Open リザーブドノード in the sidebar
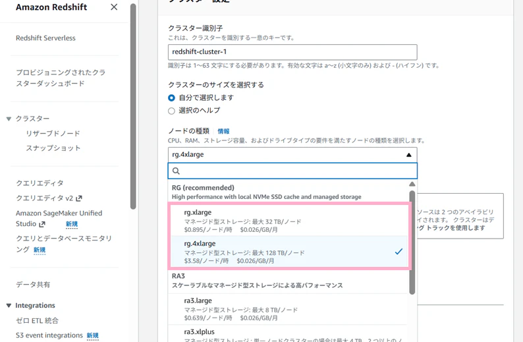 coord(53,134)
